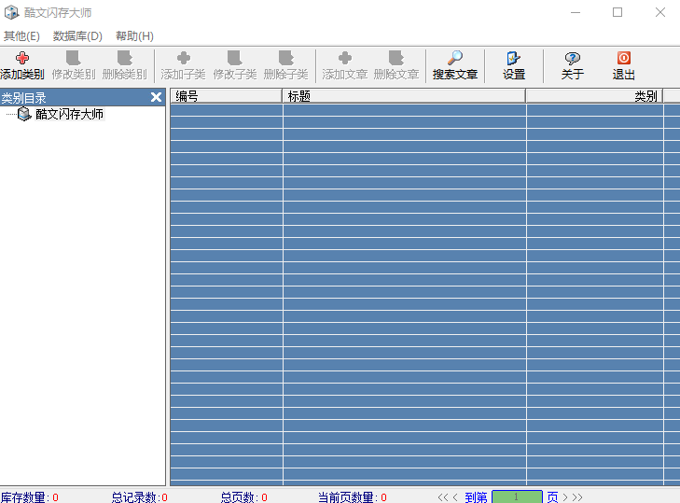Maximize the 酷文闪存大师 window
Screen dimensions: 680x503
[x=618, y=12]
